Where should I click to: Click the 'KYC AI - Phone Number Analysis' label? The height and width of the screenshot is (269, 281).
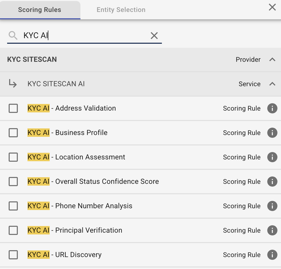[80, 206]
